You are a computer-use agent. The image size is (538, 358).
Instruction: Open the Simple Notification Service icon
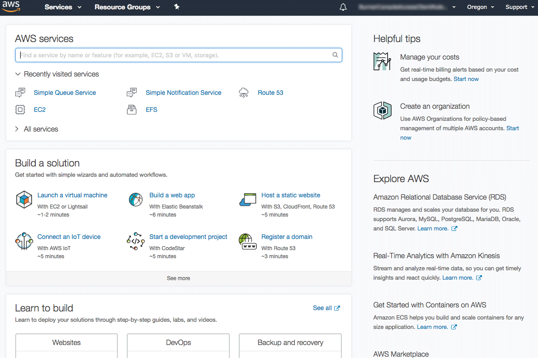pyautogui.click(x=132, y=92)
